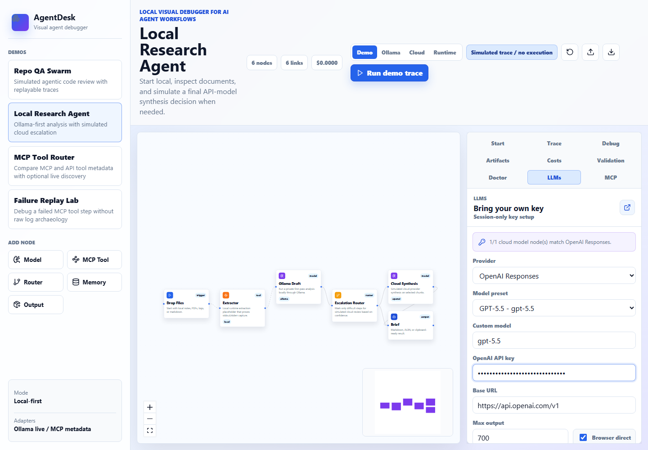Click the Cloud Synthesis node title
Screen dimensions: 648x450
point(404,283)
